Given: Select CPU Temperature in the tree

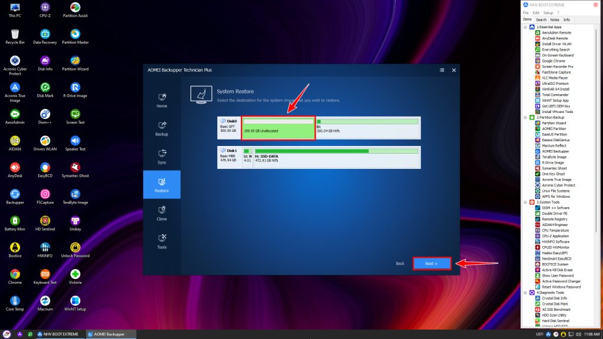Looking at the screenshot, I should (x=555, y=230).
